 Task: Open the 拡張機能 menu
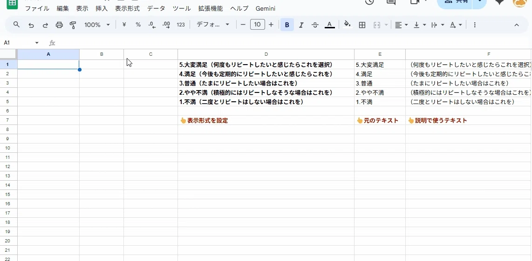[x=211, y=8]
